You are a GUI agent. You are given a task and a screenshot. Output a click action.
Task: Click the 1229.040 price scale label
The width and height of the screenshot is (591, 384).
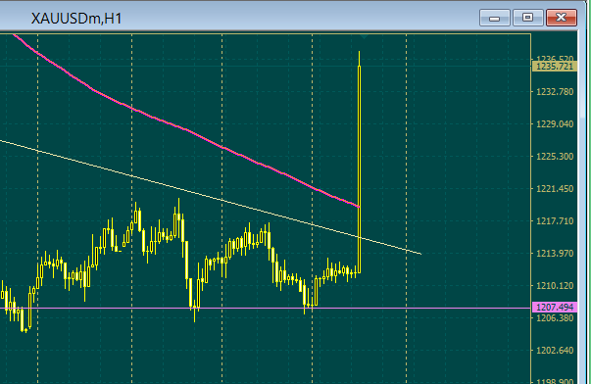click(555, 124)
